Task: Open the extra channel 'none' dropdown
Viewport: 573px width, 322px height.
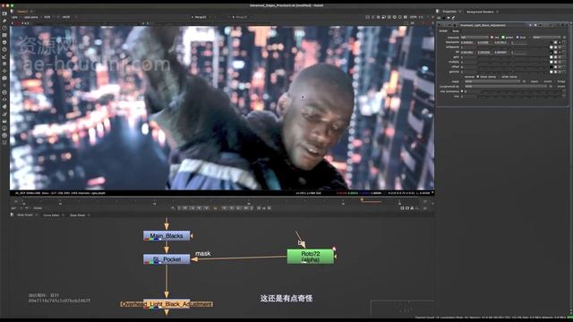Action: [x=546, y=38]
